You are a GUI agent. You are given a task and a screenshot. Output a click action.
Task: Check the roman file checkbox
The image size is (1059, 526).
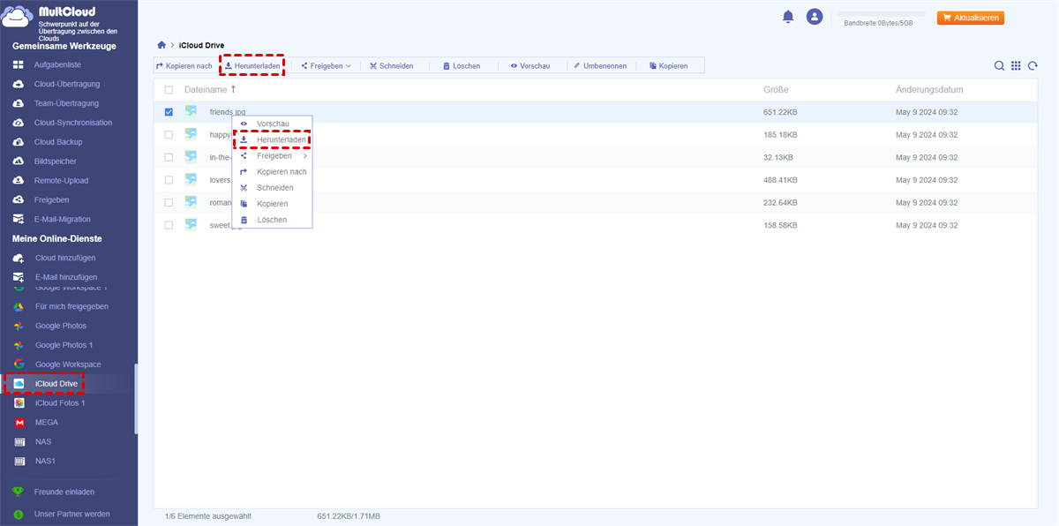pos(169,203)
